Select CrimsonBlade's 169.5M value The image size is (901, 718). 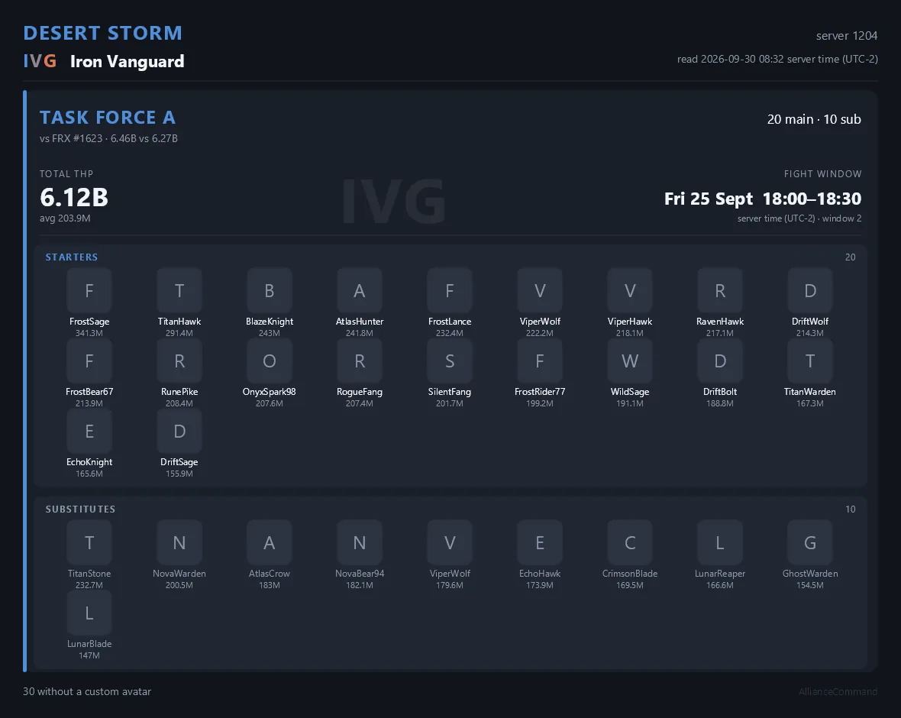click(630, 584)
